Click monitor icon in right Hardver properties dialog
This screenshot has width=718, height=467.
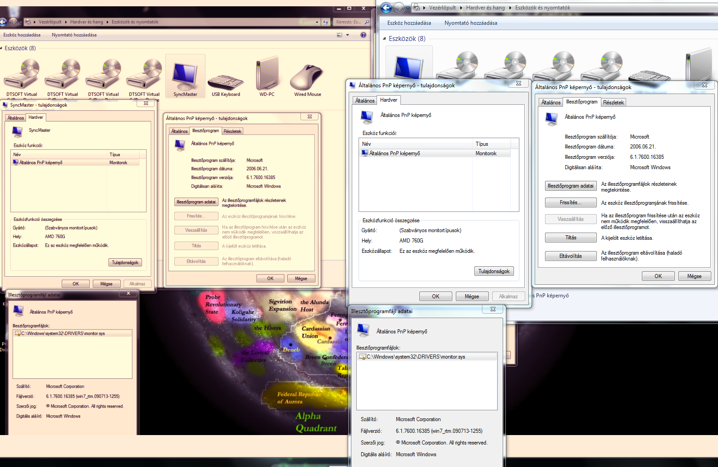click(x=367, y=117)
